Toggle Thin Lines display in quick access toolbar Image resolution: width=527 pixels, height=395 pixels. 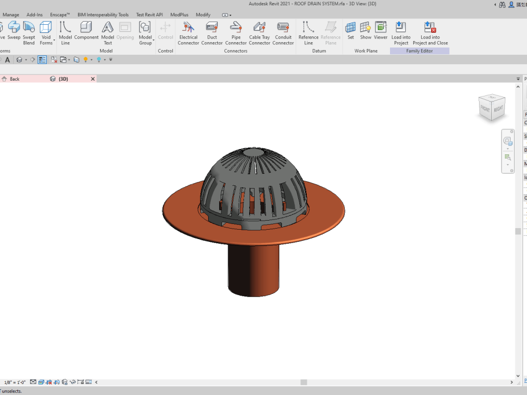tap(42, 60)
